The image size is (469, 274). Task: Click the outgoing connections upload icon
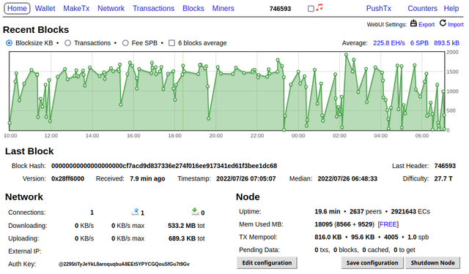tap(135, 211)
